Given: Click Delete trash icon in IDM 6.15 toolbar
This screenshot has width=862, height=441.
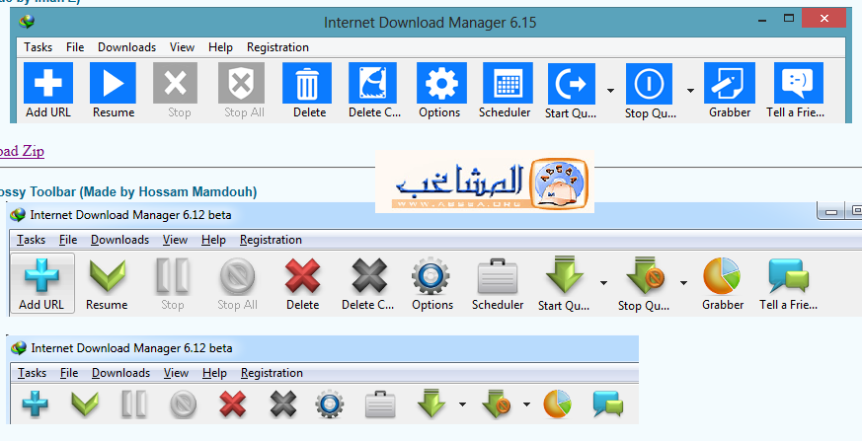Looking at the screenshot, I should pyautogui.click(x=307, y=83).
